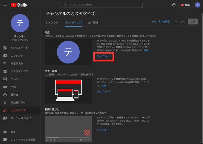Select コメント label in sidebar

16,79
